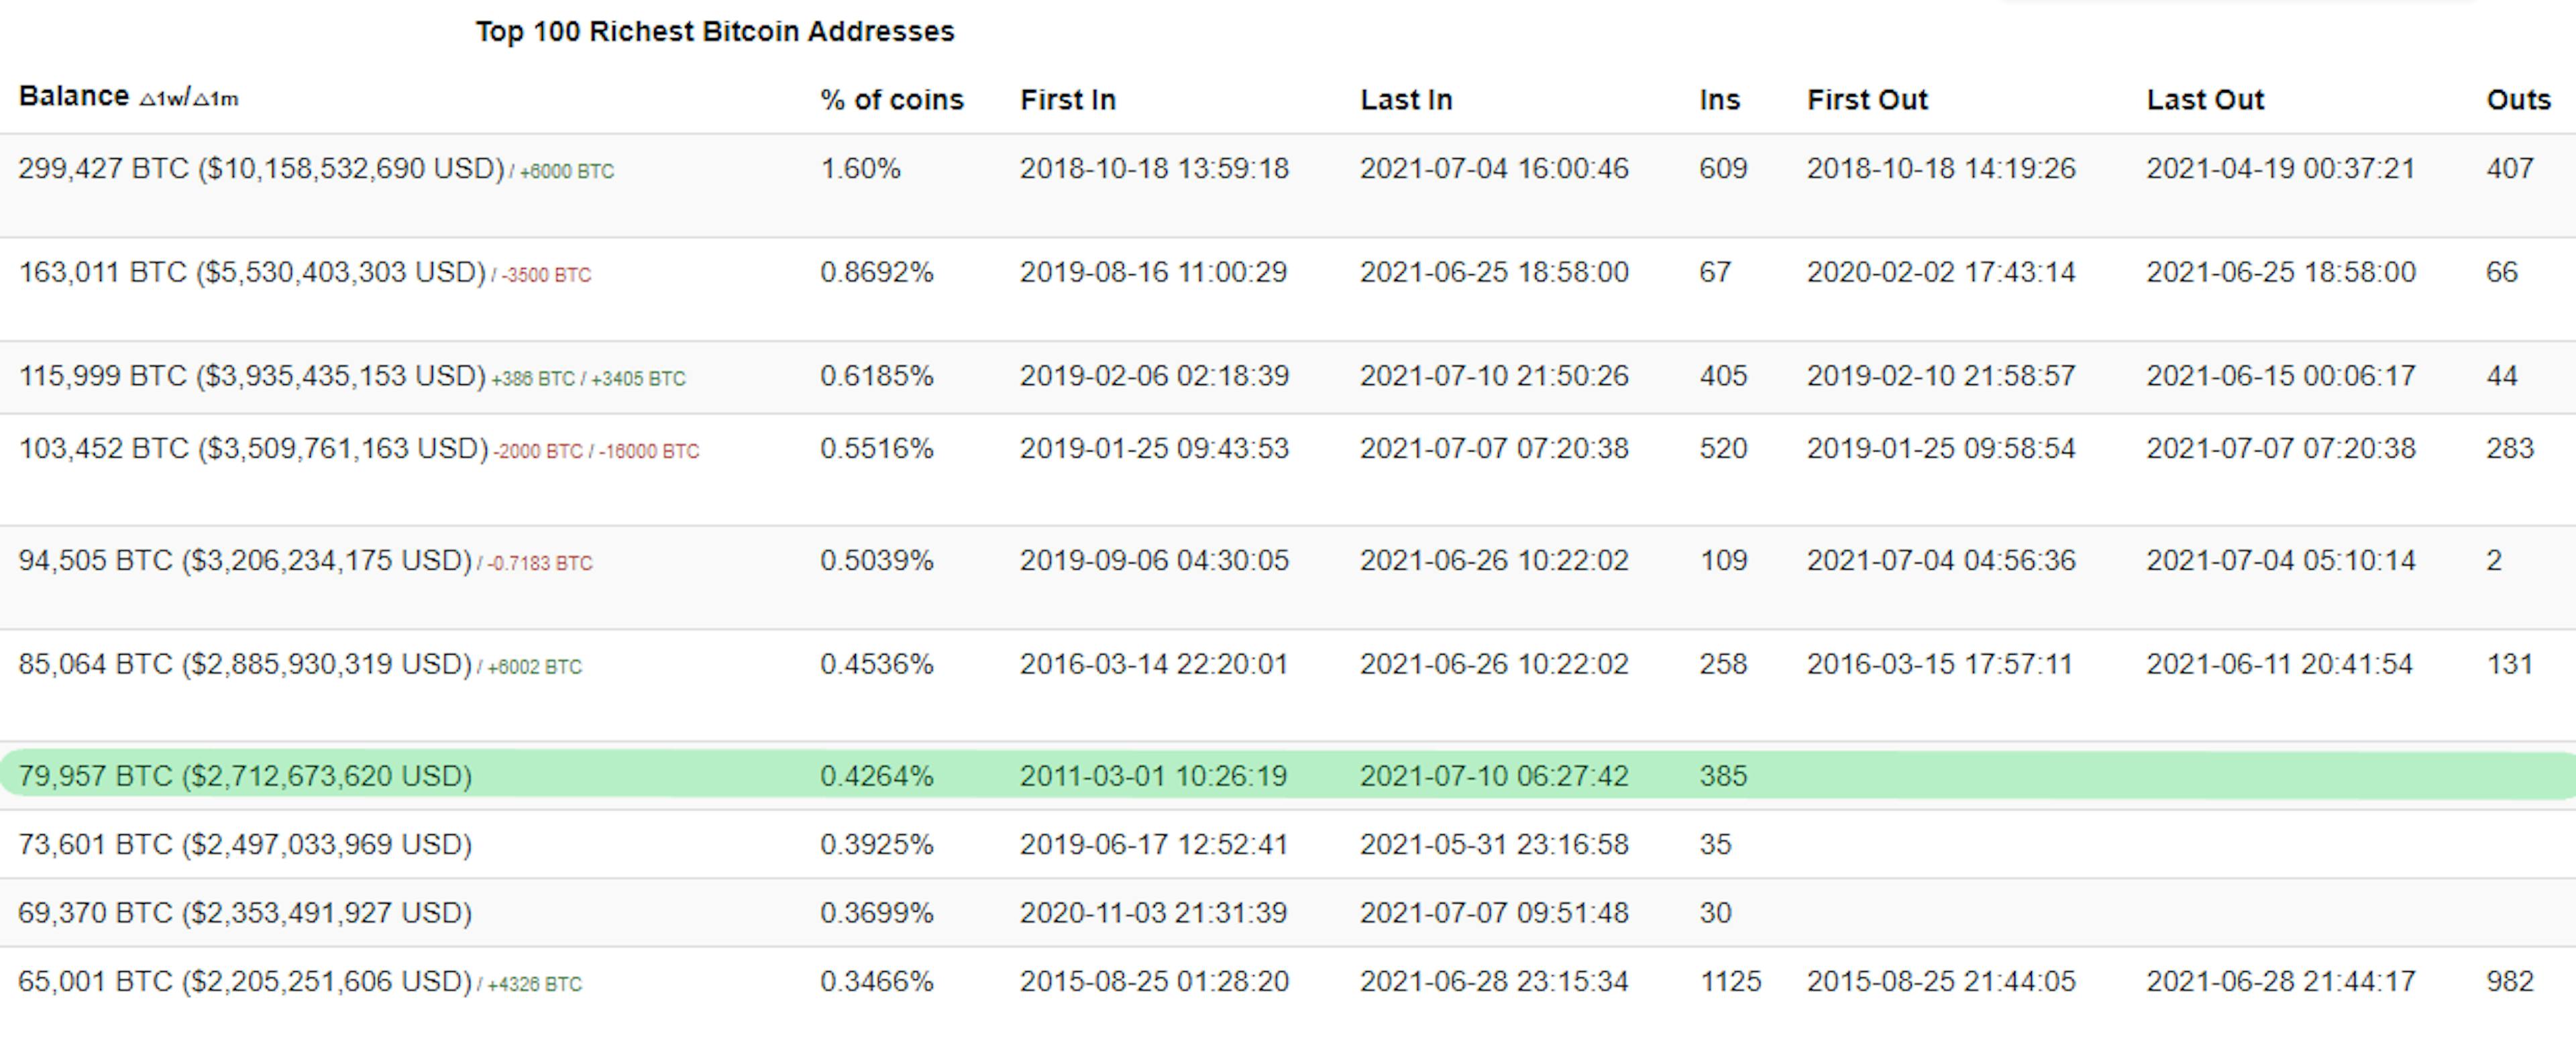Image resolution: width=2576 pixels, height=1041 pixels.
Task: Click First In date 2019-01-25 09:43:53
Action: [1154, 448]
